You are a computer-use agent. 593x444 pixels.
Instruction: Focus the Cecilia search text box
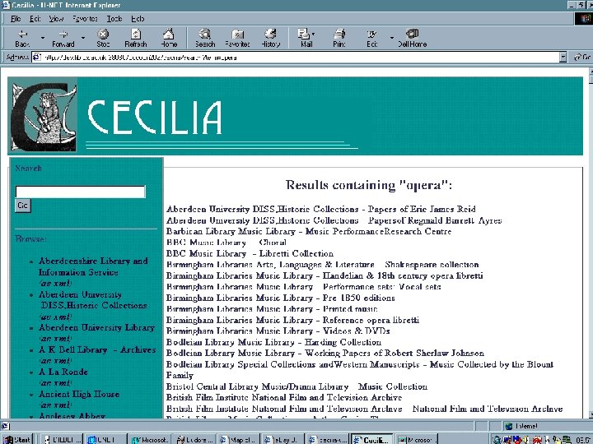pyautogui.click(x=80, y=192)
